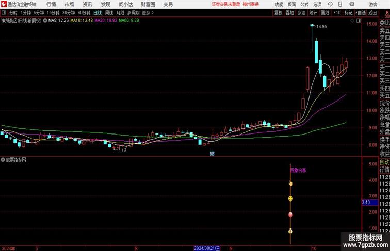Select the 月线 monthly period
Image resolution: width=390 pixels, height=251 pixels.
coord(120,13)
